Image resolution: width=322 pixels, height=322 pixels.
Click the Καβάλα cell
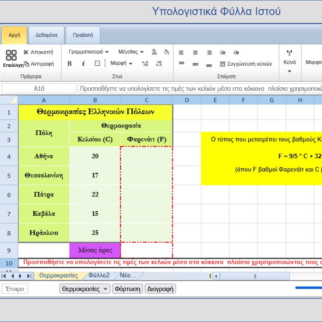(x=44, y=214)
